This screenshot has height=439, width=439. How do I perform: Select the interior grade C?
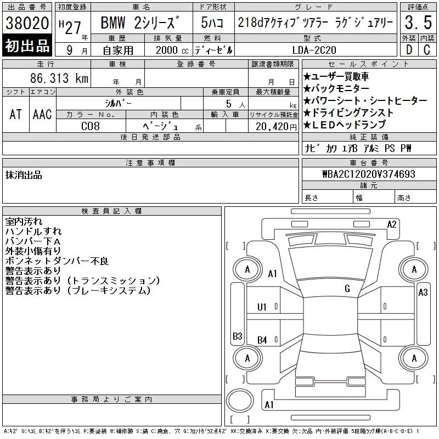coord(427,50)
